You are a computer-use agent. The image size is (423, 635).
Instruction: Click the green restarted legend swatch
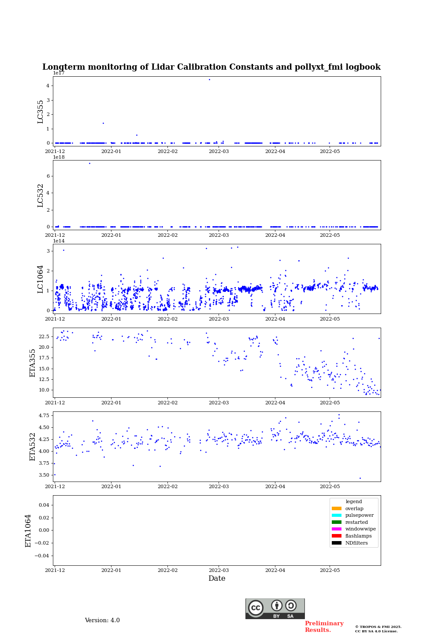[337, 522]
